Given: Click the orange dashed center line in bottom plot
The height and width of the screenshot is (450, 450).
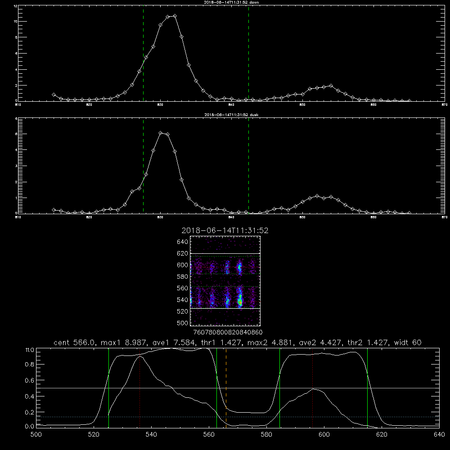Looking at the screenshot, I should click(x=226, y=388).
